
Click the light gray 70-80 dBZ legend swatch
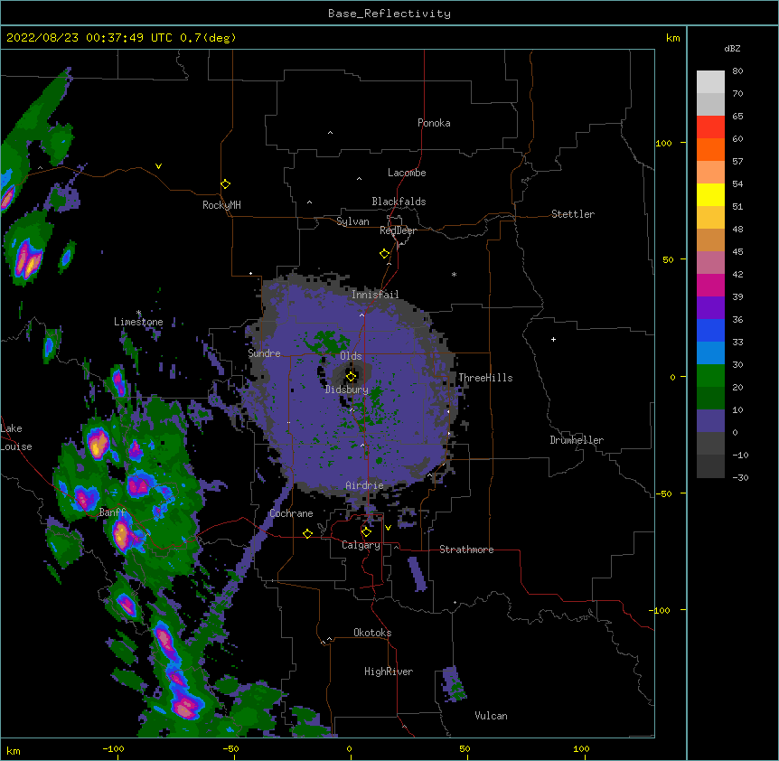[710, 82]
